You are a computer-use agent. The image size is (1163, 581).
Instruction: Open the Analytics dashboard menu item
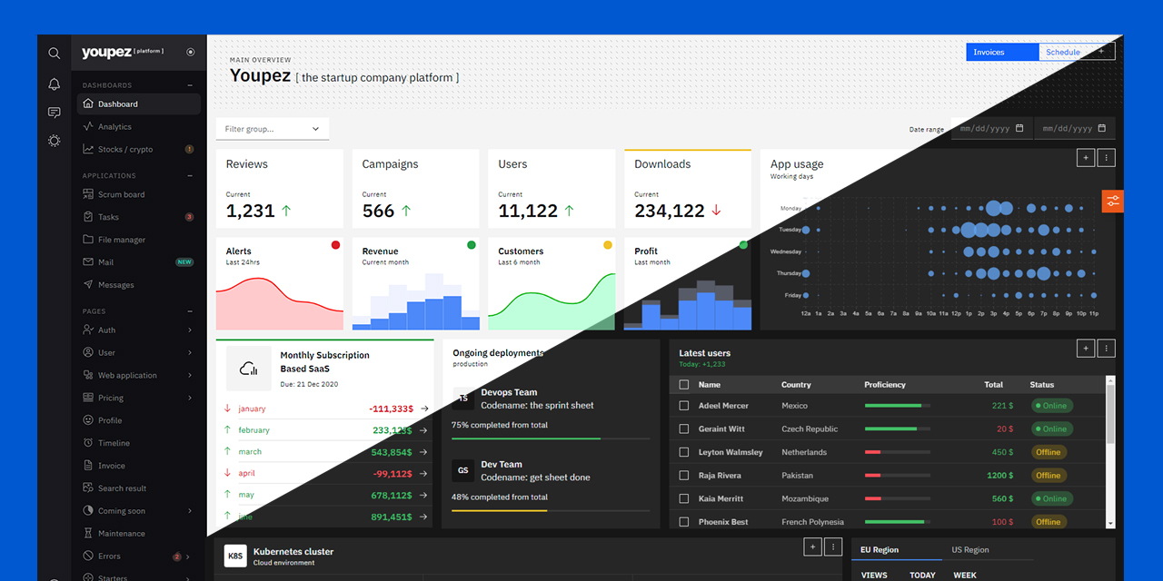[114, 127]
